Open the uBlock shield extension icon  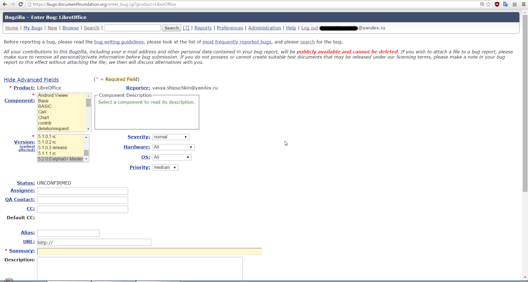point(497,4)
